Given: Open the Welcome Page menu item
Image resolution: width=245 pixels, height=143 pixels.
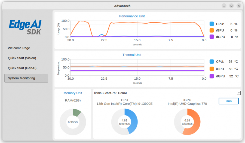Looking at the screenshot, I should 19,48.
